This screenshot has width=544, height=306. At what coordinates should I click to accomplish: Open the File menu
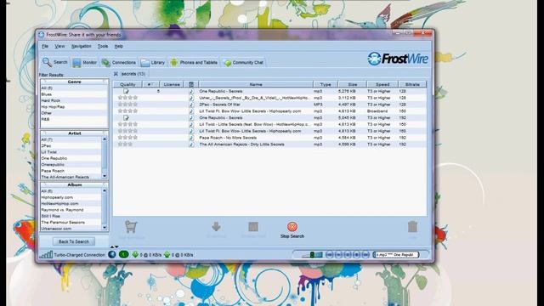45,46
